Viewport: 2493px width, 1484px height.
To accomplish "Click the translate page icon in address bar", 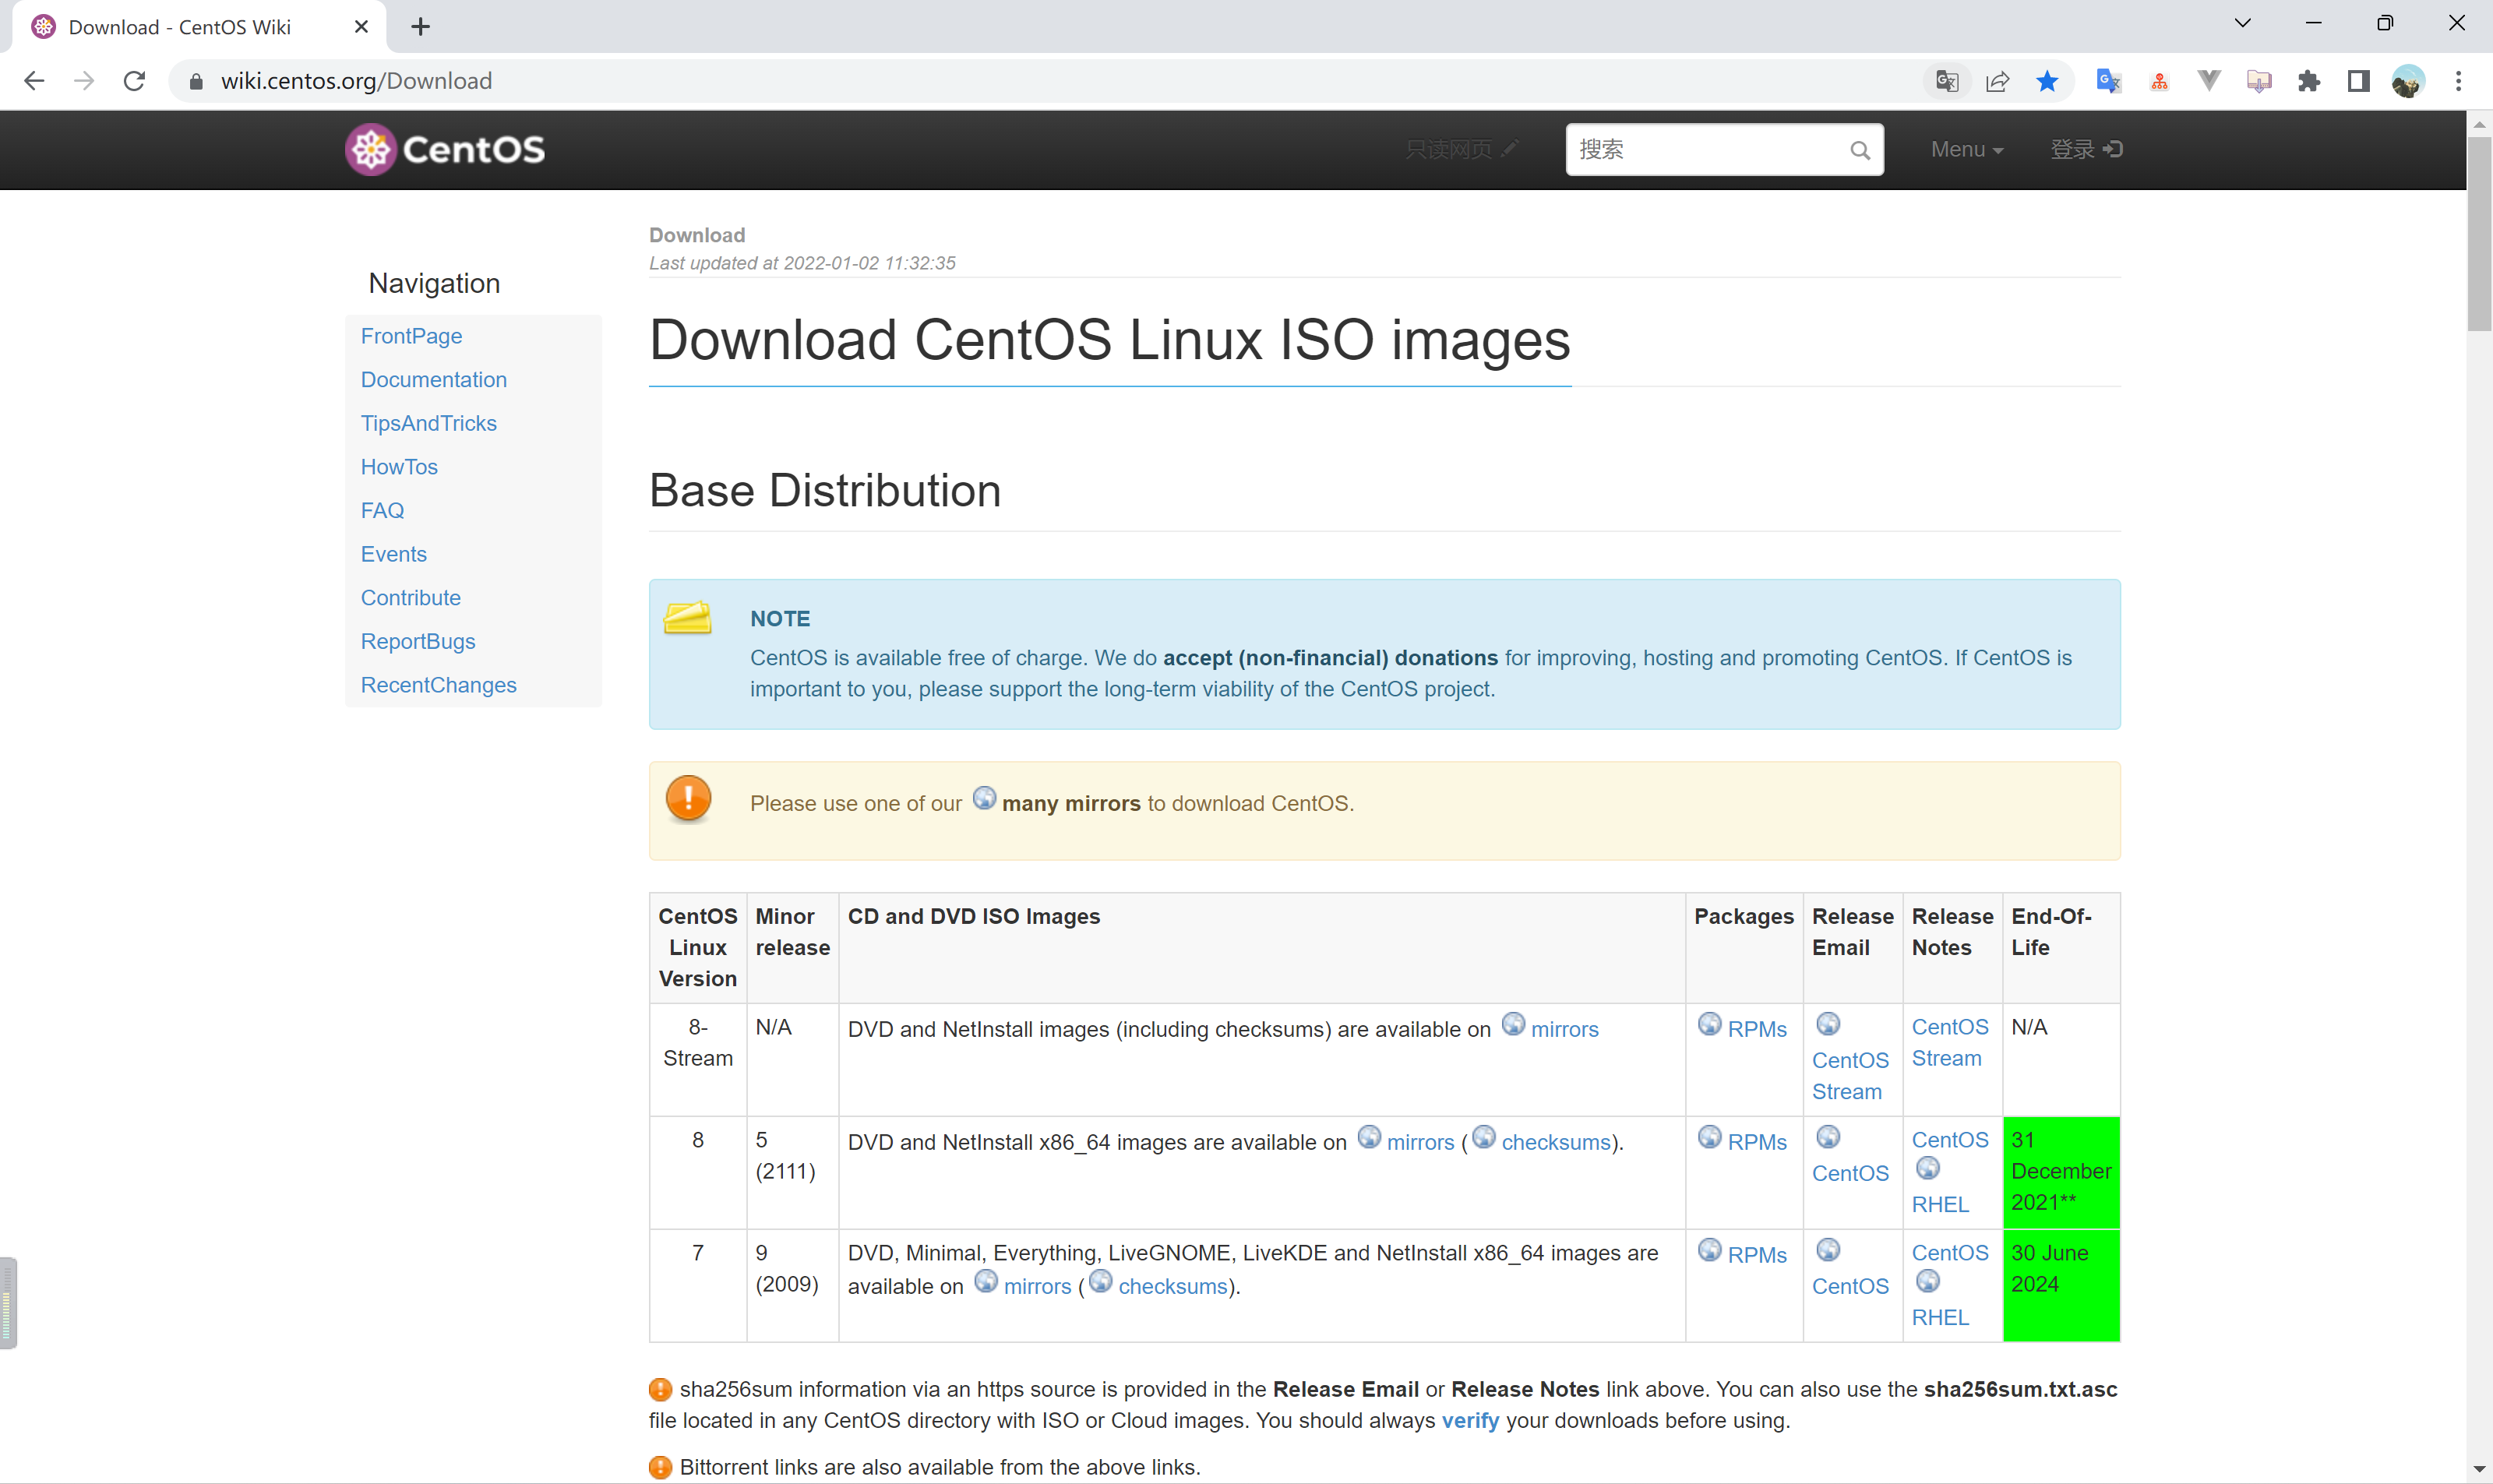I will tap(1946, 81).
